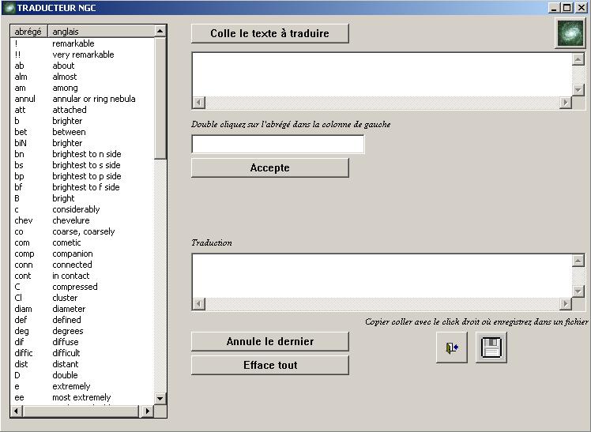Save translation with floppy disk icon
The width and height of the screenshot is (591, 432).
click(x=491, y=347)
